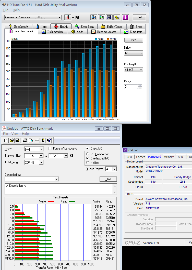Click the Print Preview icon in ATTO toolbar

tap(31, 141)
